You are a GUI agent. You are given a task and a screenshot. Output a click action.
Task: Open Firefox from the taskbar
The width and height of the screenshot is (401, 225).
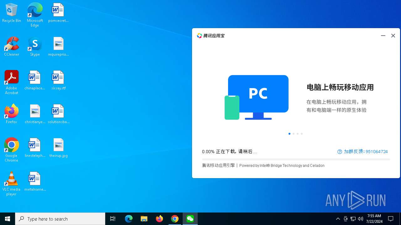pyautogui.click(x=159, y=219)
